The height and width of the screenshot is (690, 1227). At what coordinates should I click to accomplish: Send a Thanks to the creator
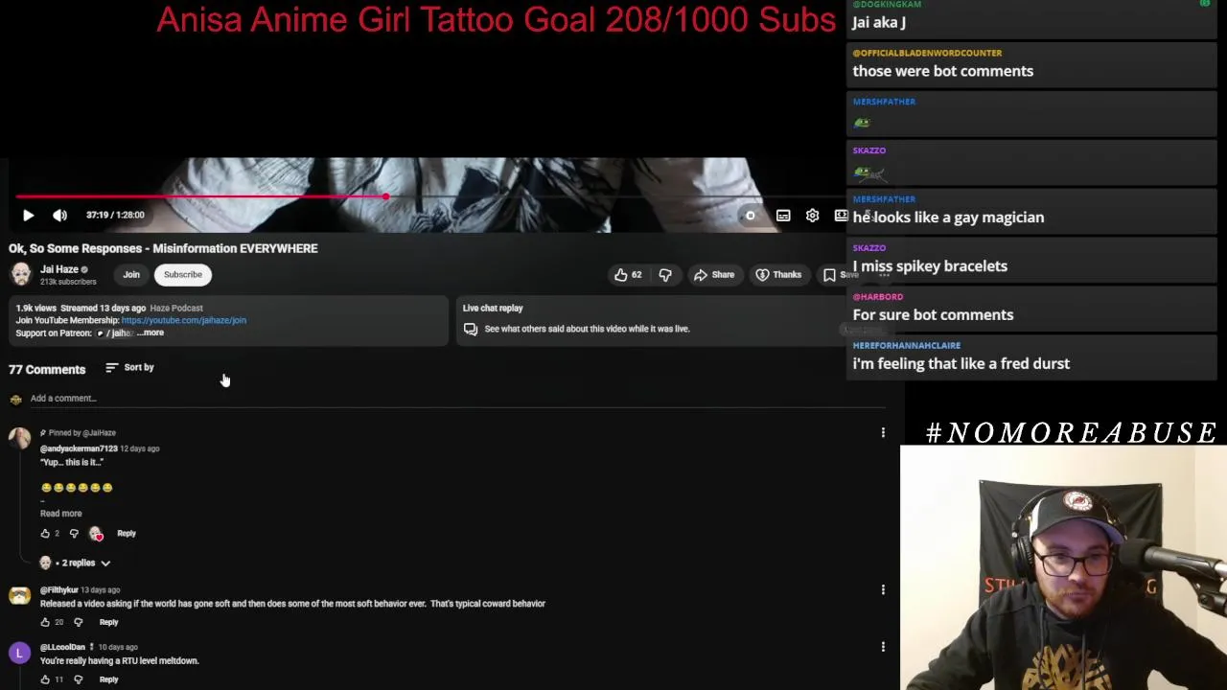click(778, 275)
